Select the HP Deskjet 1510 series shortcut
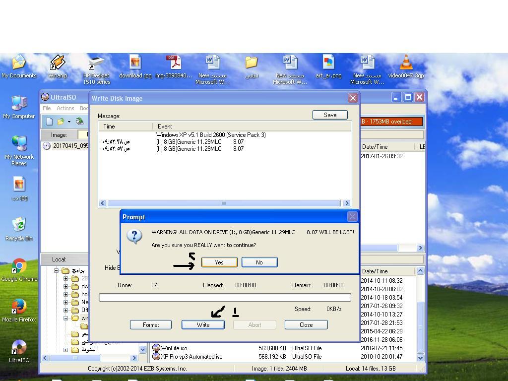Screen dimensions: 508x381 [97, 70]
